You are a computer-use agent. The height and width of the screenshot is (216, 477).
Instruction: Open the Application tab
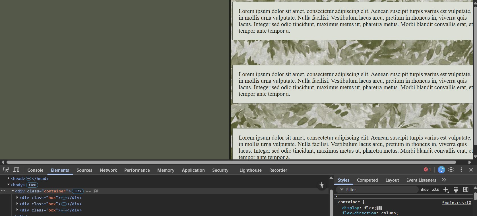(193, 170)
